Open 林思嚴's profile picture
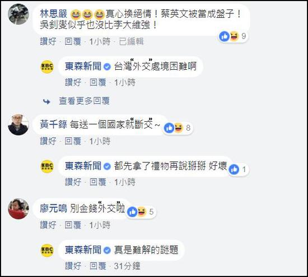 pyautogui.click(x=18, y=14)
